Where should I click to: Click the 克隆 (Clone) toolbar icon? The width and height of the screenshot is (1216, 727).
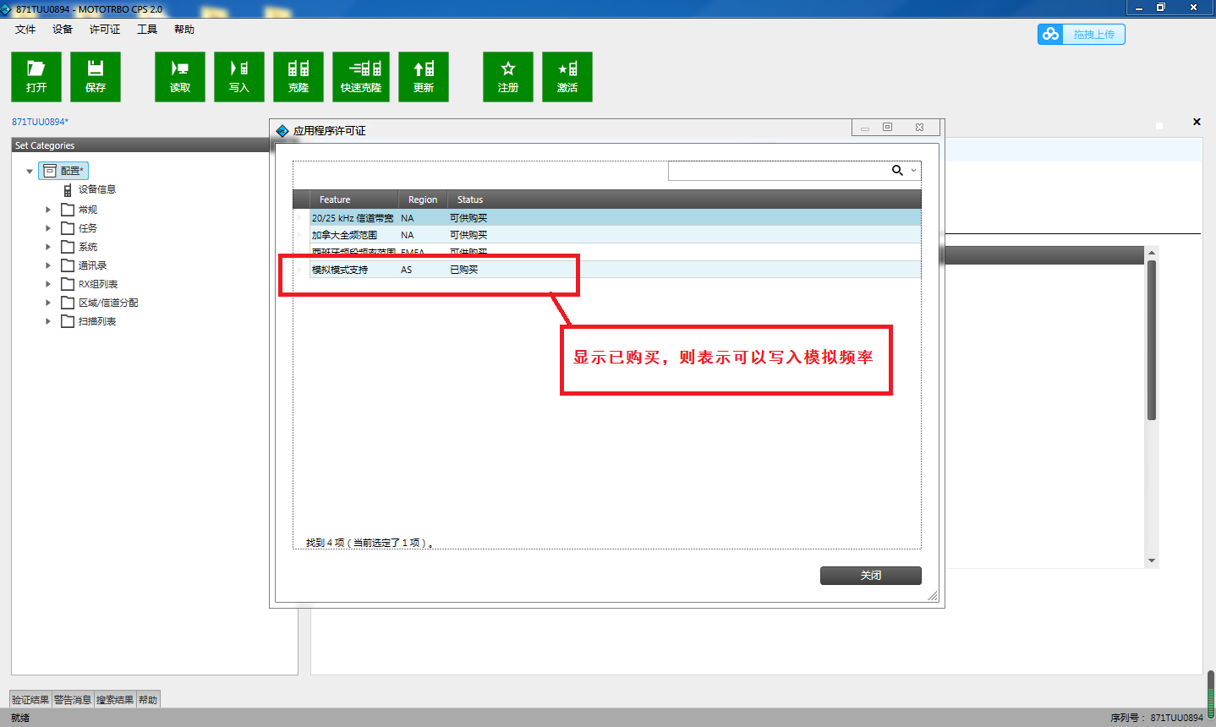click(299, 77)
